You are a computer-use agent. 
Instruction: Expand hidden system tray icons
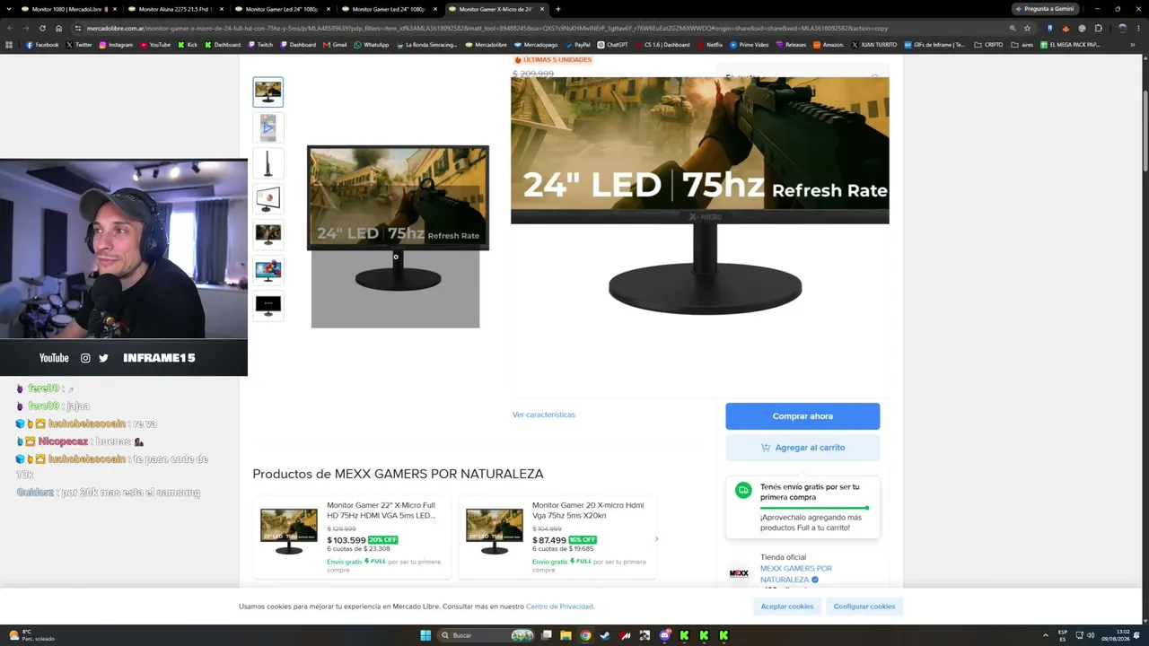[x=1045, y=635]
